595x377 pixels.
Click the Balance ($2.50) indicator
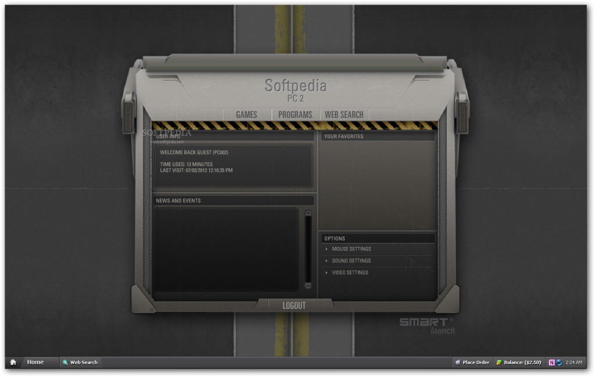(x=519, y=362)
